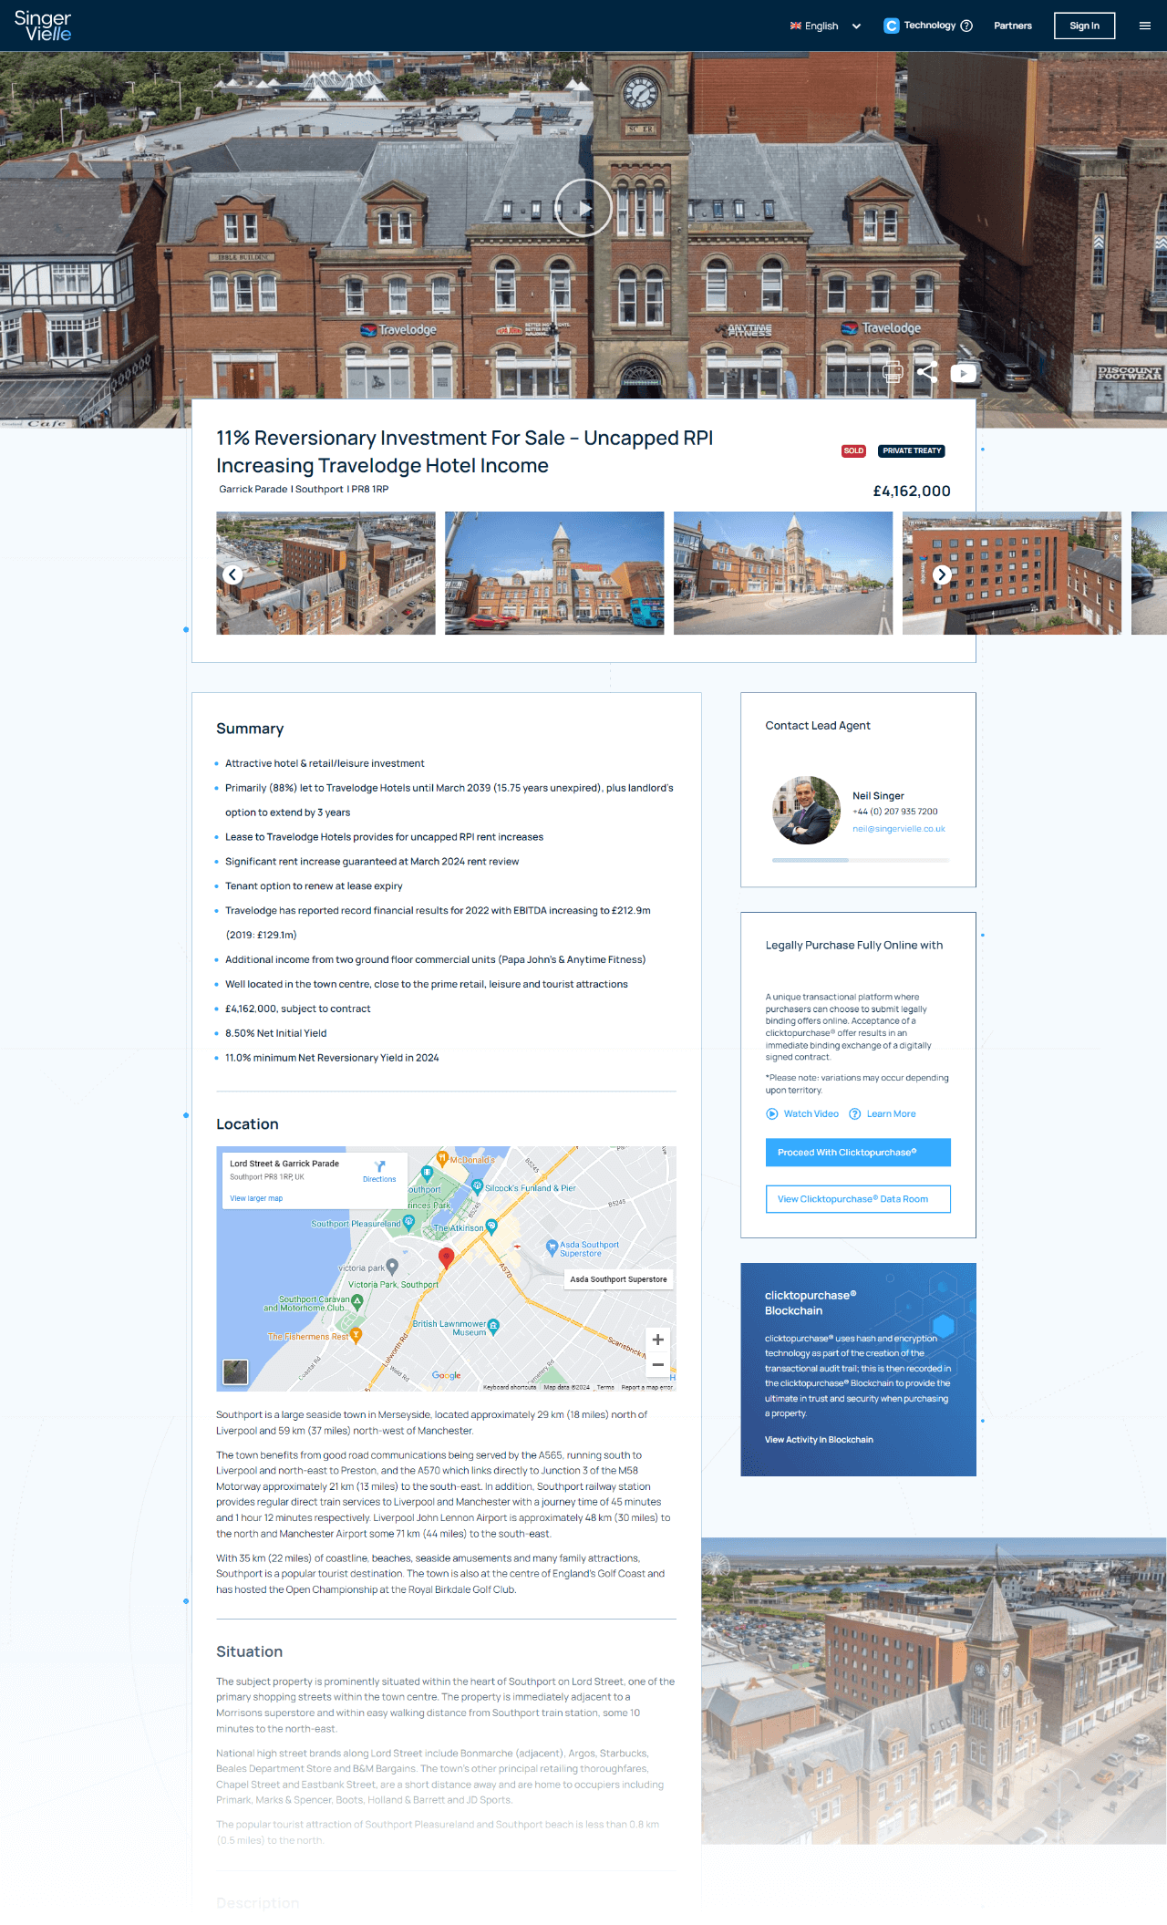Screen dimensions: 1167x1925
Task: Click Silcock's Funland & Pier marker
Action: point(477,1186)
